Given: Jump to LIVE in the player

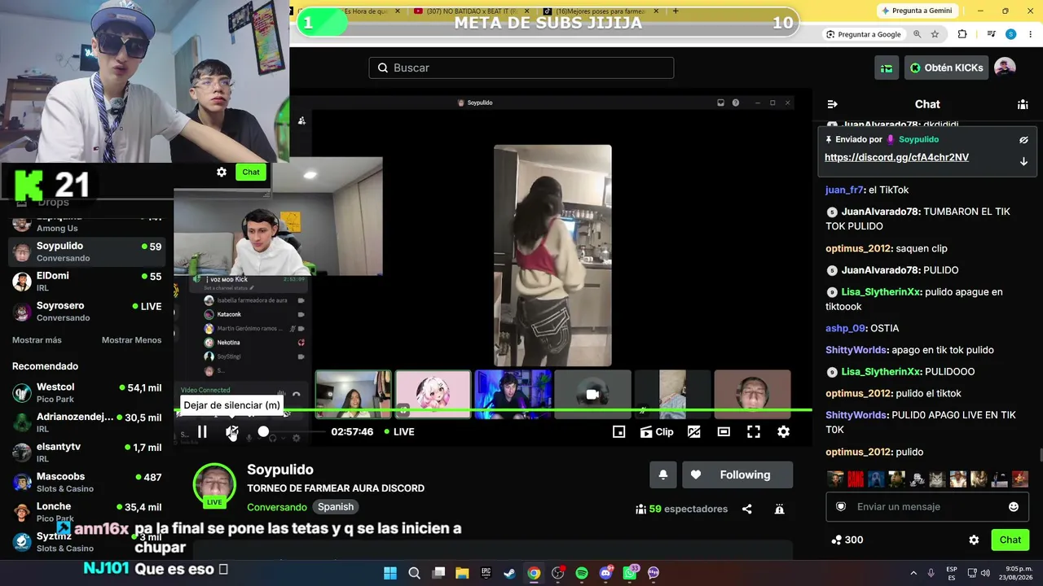Looking at the screenshot, I should coord(398,432).
